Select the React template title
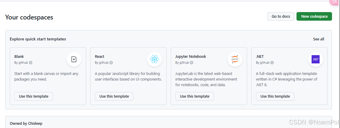The width and height of the screenshot is (340, 128). point(99,56)
